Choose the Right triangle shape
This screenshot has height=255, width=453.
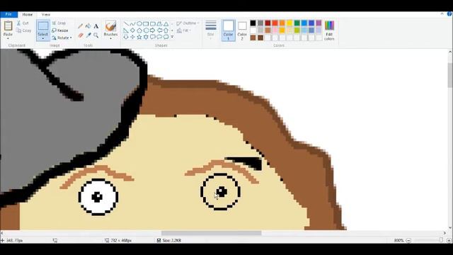pos(126,30)
